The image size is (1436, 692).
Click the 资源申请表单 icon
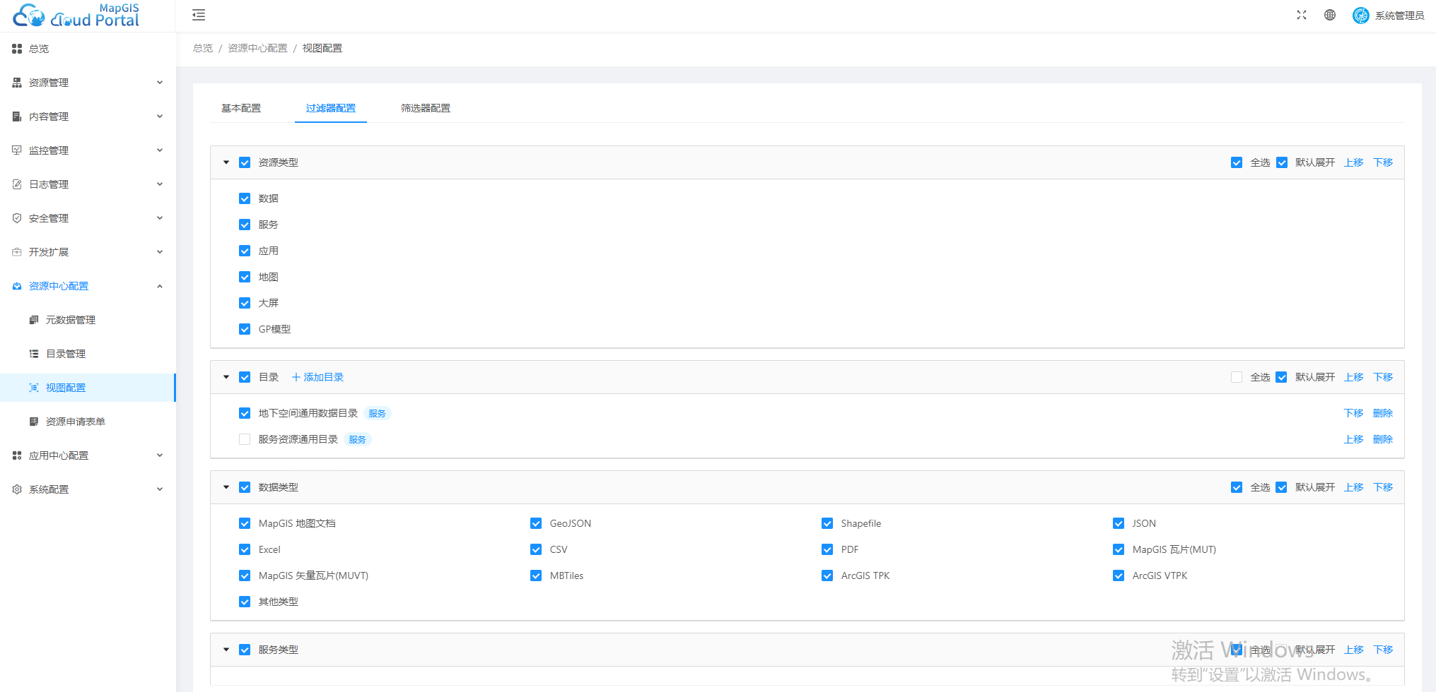coord(34,422)
